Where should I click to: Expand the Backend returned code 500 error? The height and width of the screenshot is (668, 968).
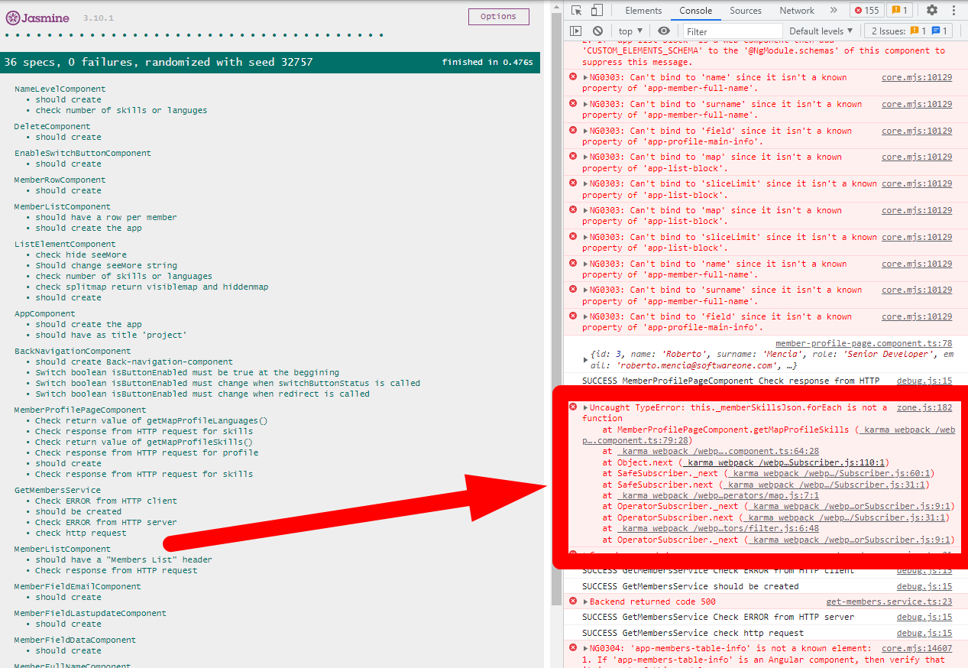click(586, 602)
